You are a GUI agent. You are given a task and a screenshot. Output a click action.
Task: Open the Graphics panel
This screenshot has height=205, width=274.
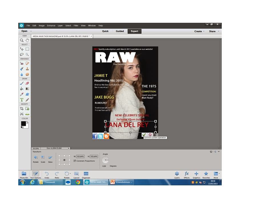pyautogui.click(x=196, y=175)
